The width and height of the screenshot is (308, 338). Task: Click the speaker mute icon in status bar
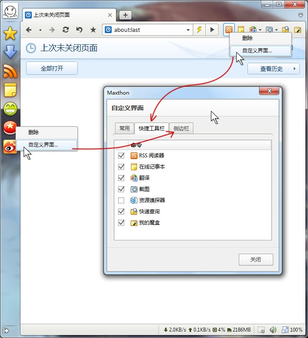(x=273, y=329)
